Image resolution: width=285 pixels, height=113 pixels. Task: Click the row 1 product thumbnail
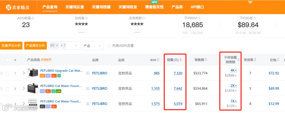pyautogui.click(x=32, y=73)
